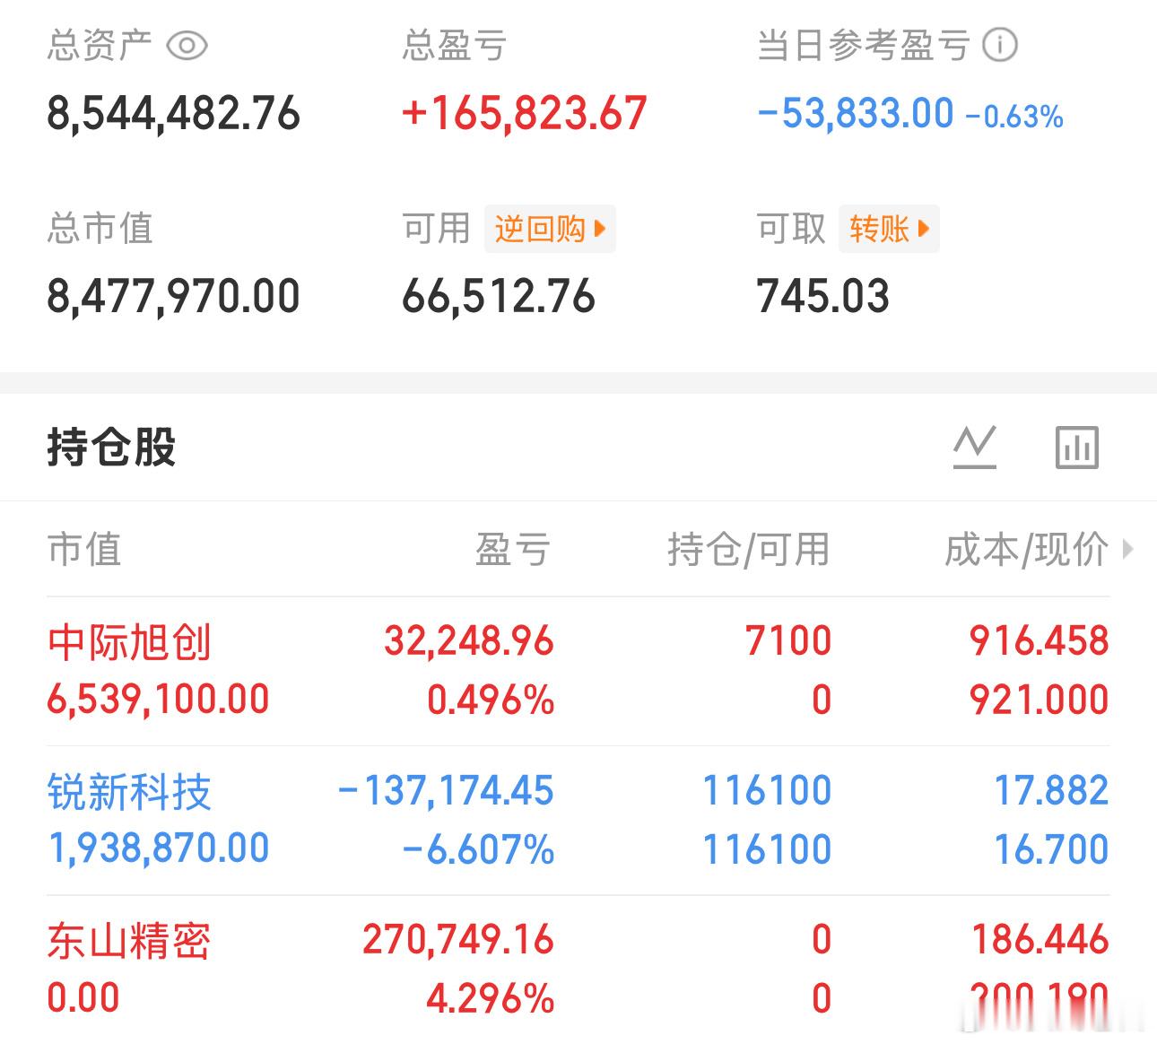Image resolution: width=1157 pixels, height=1044 pixels.
Task: Select 中际旭创 cost price 916.458
Action: 1040,641
